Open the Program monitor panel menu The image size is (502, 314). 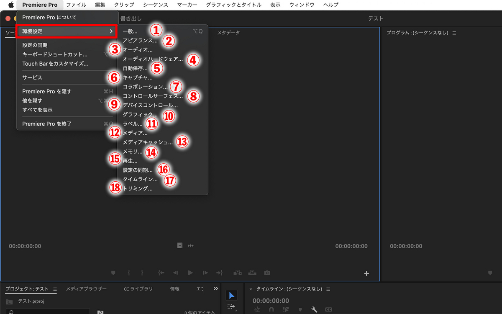[454, 33]
